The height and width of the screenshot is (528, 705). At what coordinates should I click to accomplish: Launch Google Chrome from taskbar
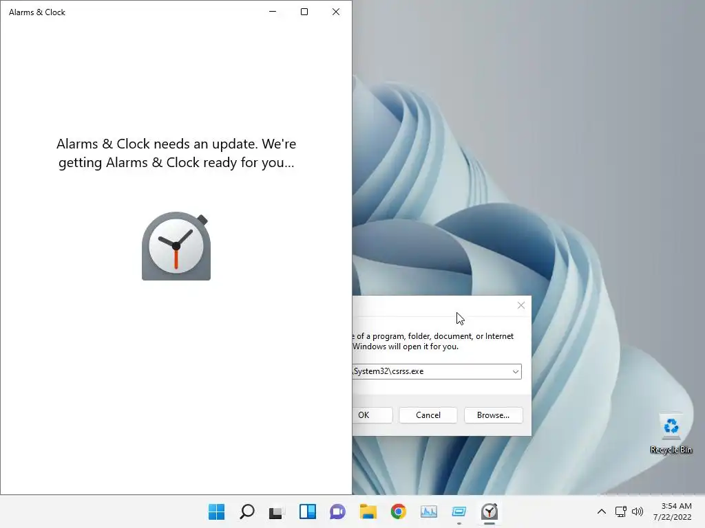coord(399,511)
